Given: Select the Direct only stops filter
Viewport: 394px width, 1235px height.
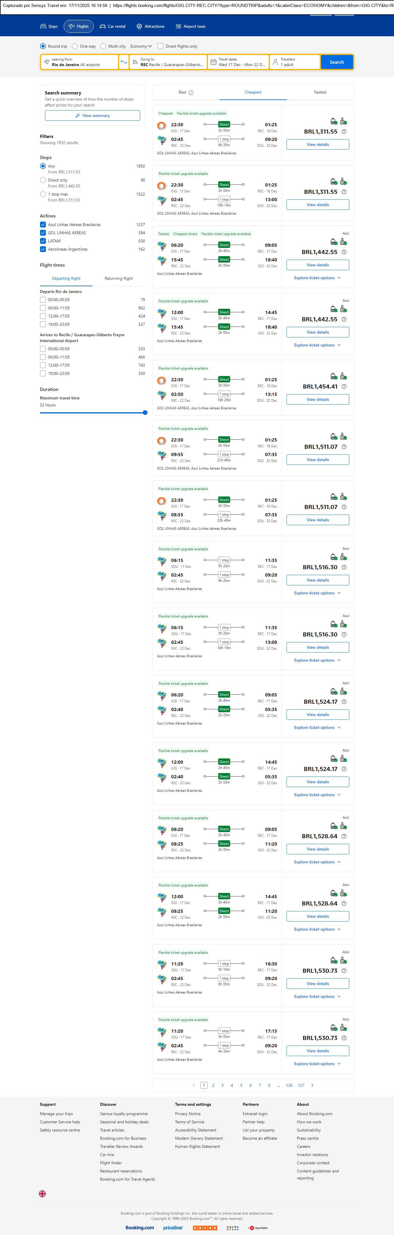Looking at the screenshot, I should 43,180.
